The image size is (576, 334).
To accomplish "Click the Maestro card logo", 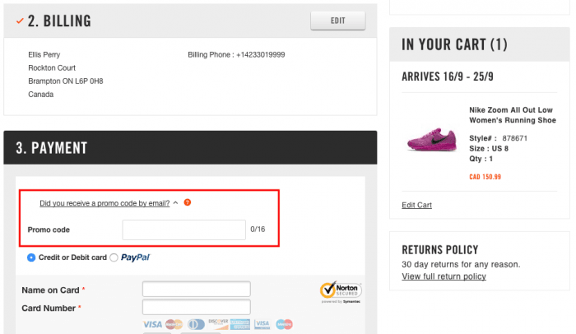I will (285, 324).
